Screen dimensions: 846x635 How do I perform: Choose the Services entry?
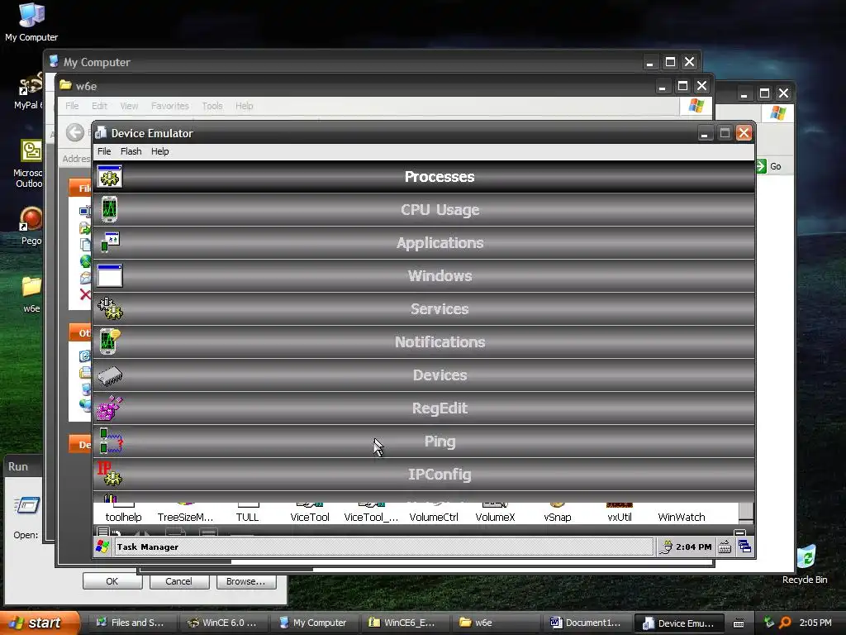424,308
